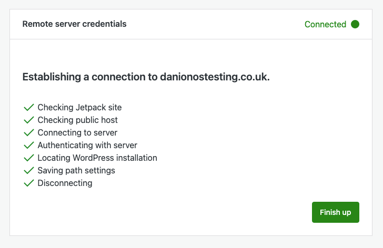Click checkmark beside Checking public host
383x248 pixels.
coord(29,120)
